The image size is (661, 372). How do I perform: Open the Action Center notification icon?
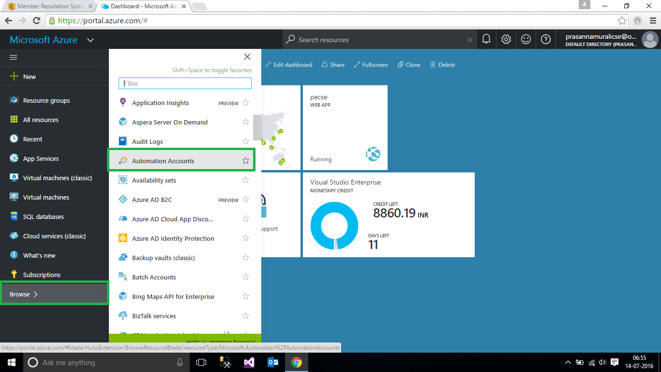click(615, 362)
